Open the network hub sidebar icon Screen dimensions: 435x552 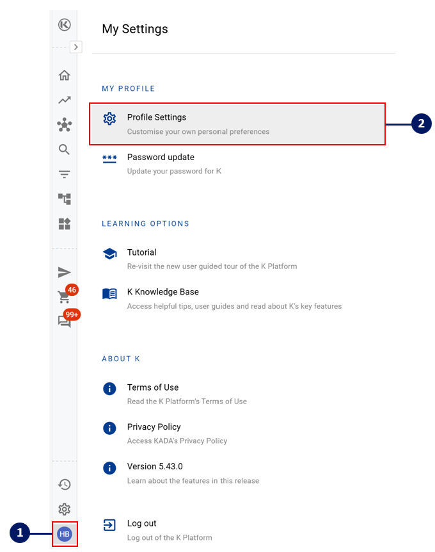pyautogui.click(x=64, y=125)
